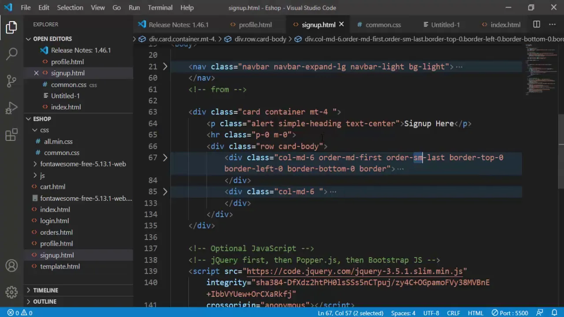Image resolution: width=564 pixels, height=317 pixels.
Task: Open the Run menu
Action: click(134, 7)
